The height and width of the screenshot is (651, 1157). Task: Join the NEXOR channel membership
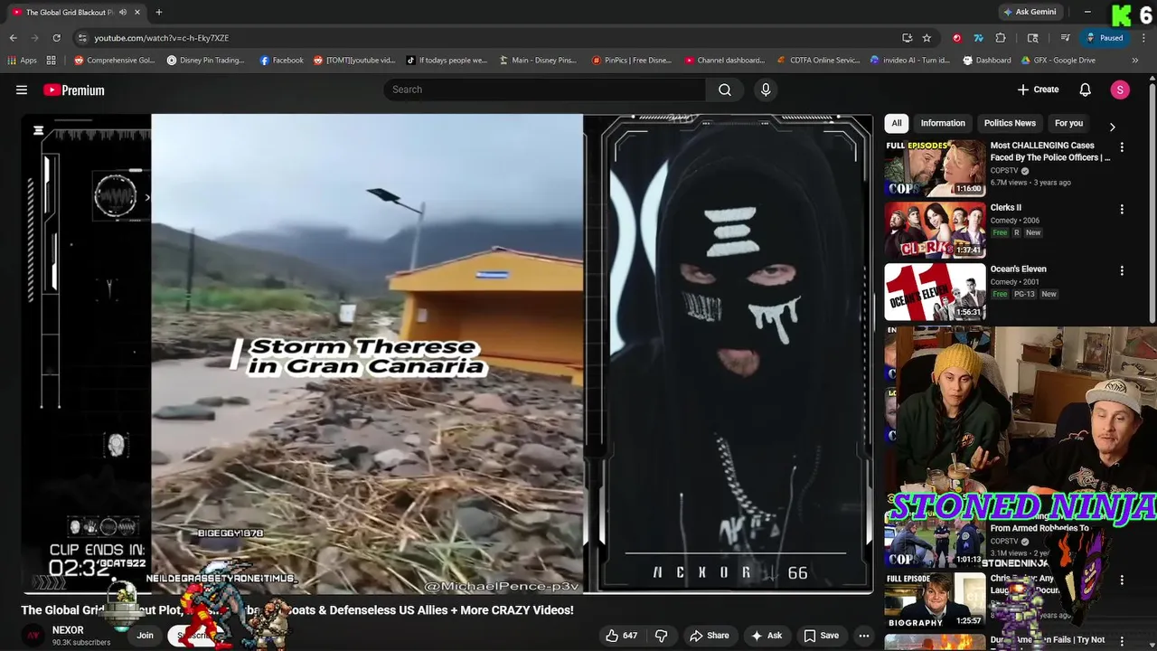(145, 636)
